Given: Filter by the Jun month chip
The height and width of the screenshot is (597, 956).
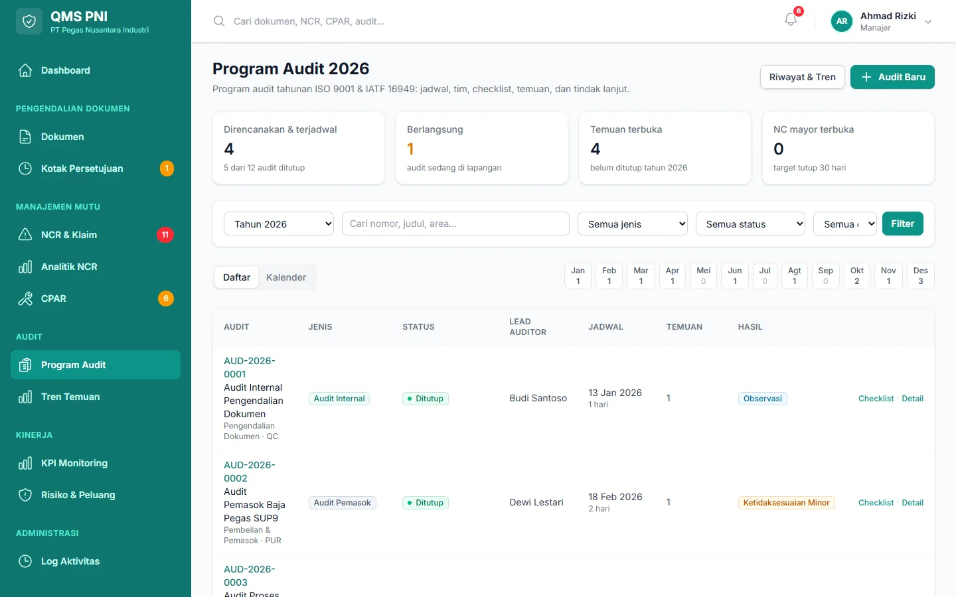Looking at the screenshot, I should [x=735, y=276].
